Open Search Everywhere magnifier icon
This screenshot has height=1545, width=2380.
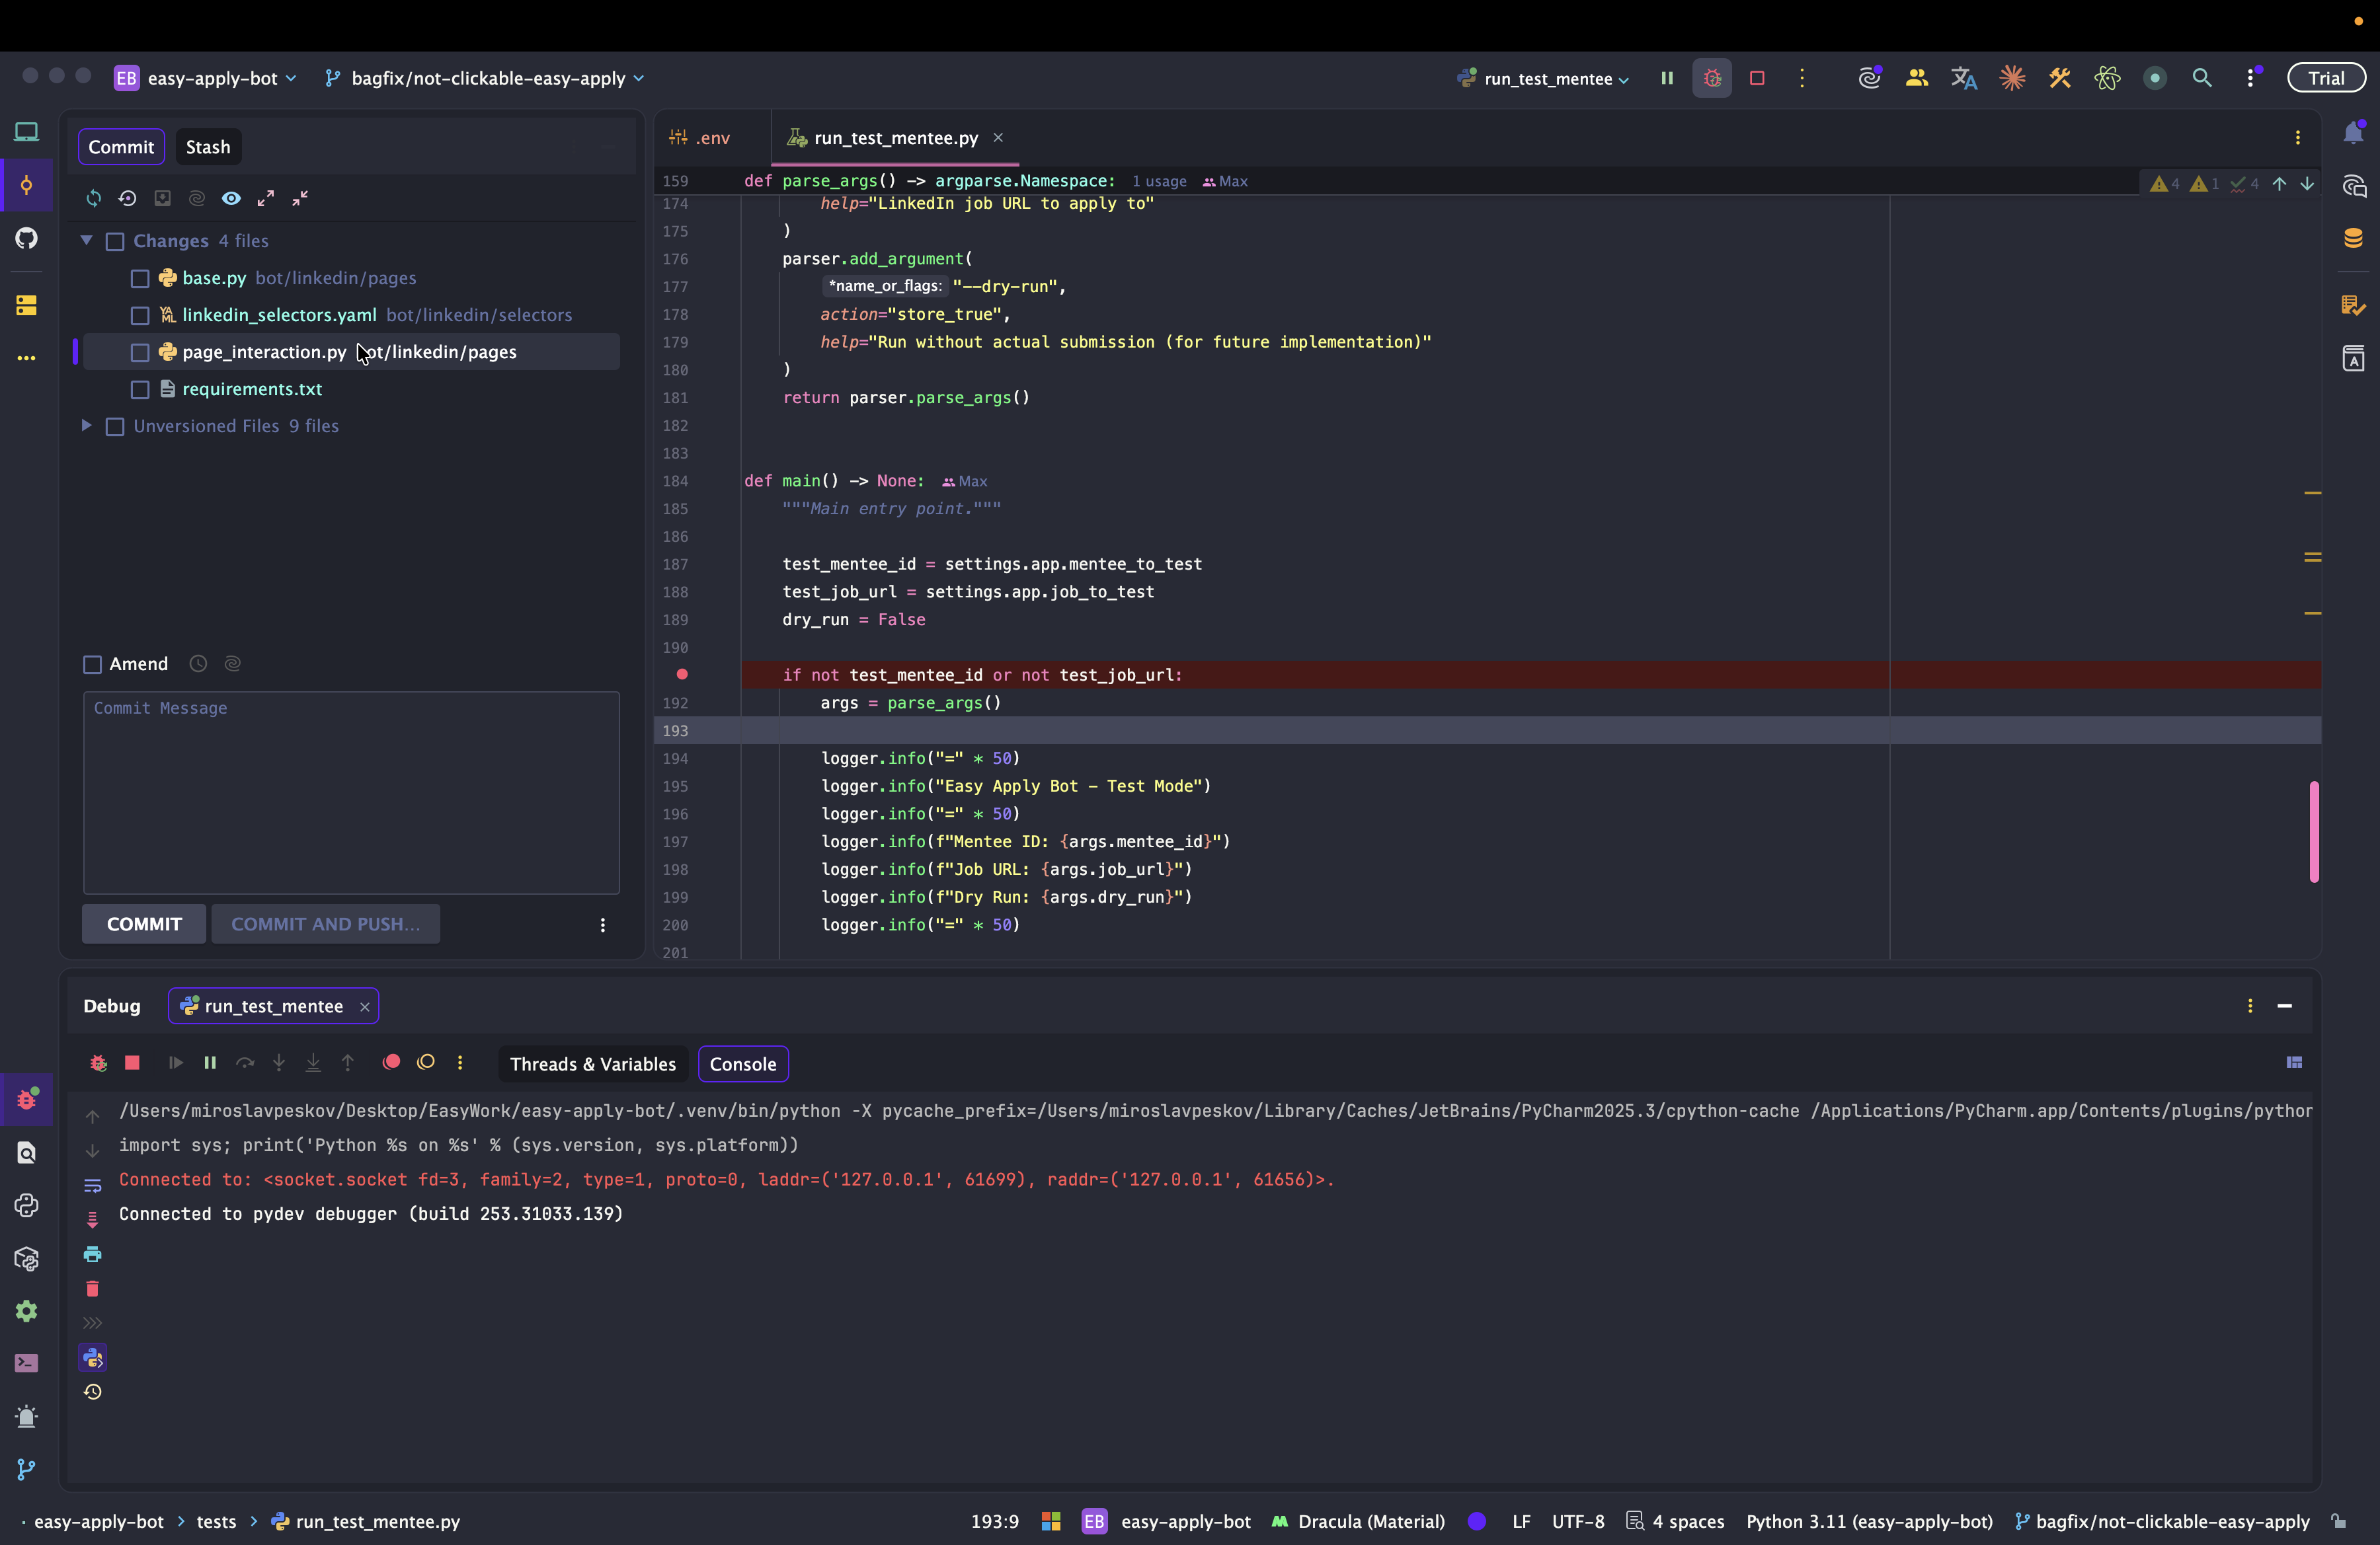click(2201, 78)
